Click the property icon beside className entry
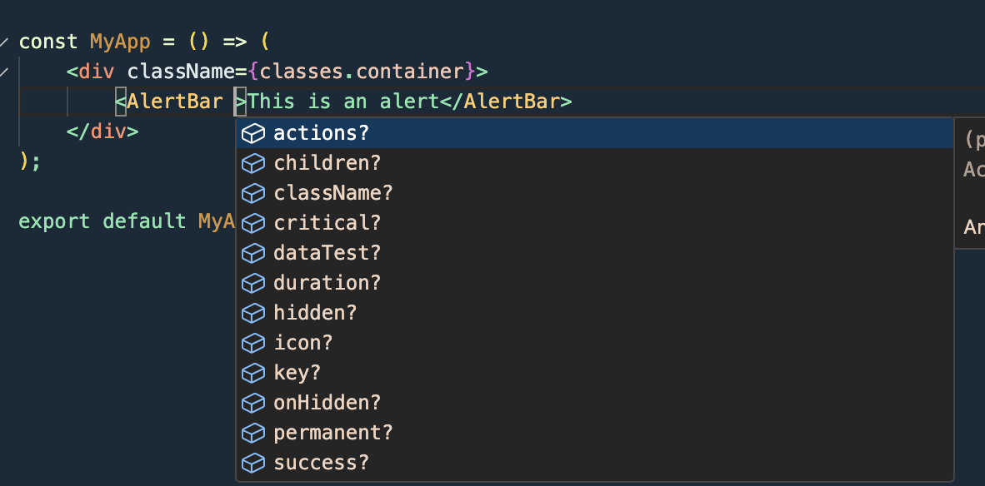The width and height of the screenshot is (985, 486). point(252,192)
